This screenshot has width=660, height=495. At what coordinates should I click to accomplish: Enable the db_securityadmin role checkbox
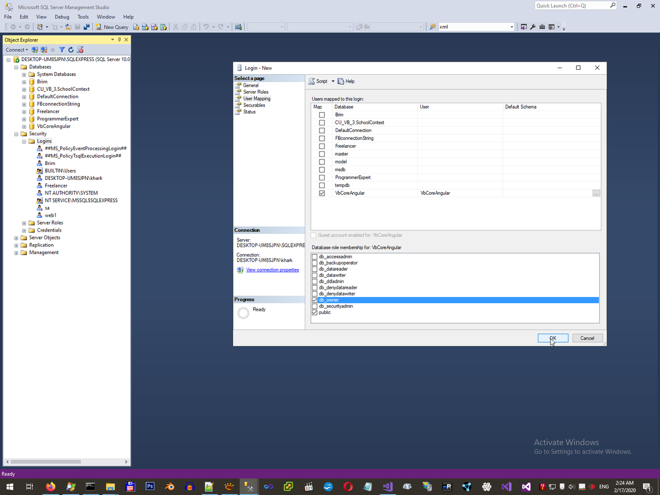tap(315, 306)
